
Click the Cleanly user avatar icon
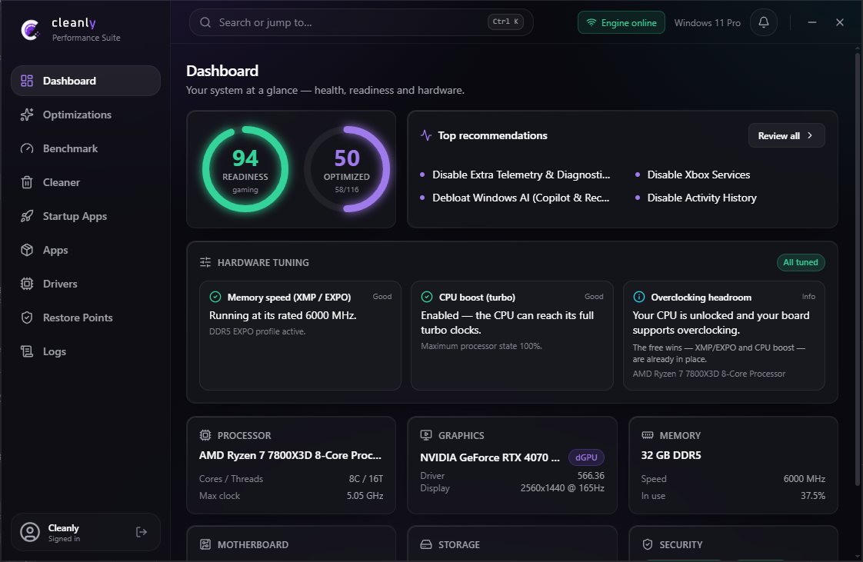[x=30, y=532]
